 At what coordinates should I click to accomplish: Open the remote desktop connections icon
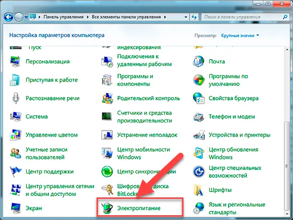click(x=107, y=61)
